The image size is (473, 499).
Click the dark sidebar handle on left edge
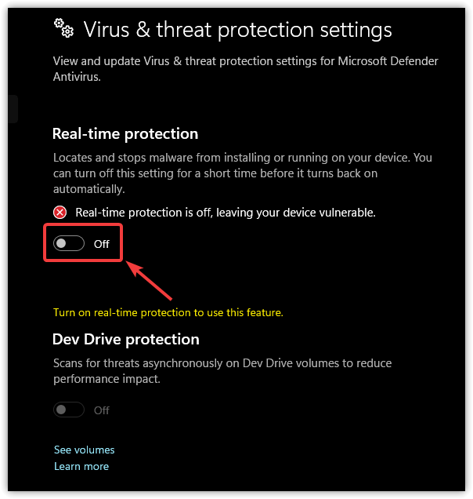[x=12, y=108]
